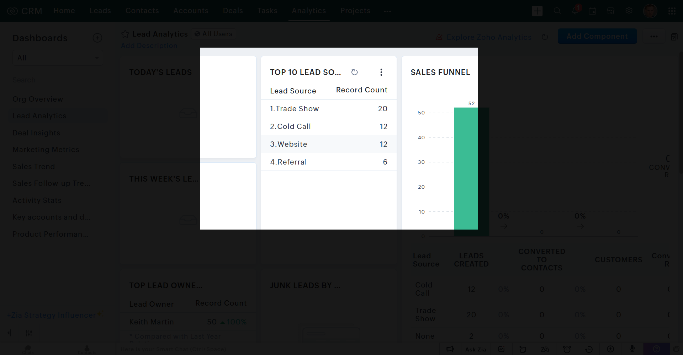Expand hidden navigation tabs via ellipsis
683x355 pixels.
(387, 12)
